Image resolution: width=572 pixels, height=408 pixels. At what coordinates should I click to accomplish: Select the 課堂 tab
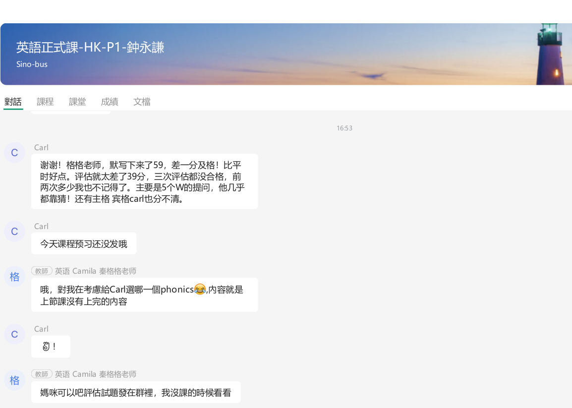pos(77,102)
